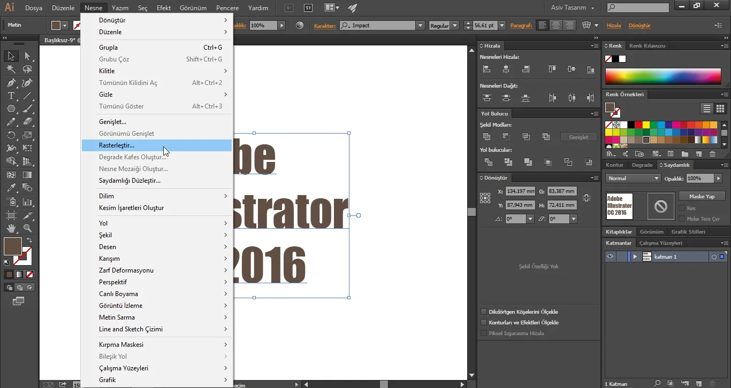The height and width of the screenshot is (388, 731).
Task: Select the Magic Wand tool
Action: tap(11, 69)
